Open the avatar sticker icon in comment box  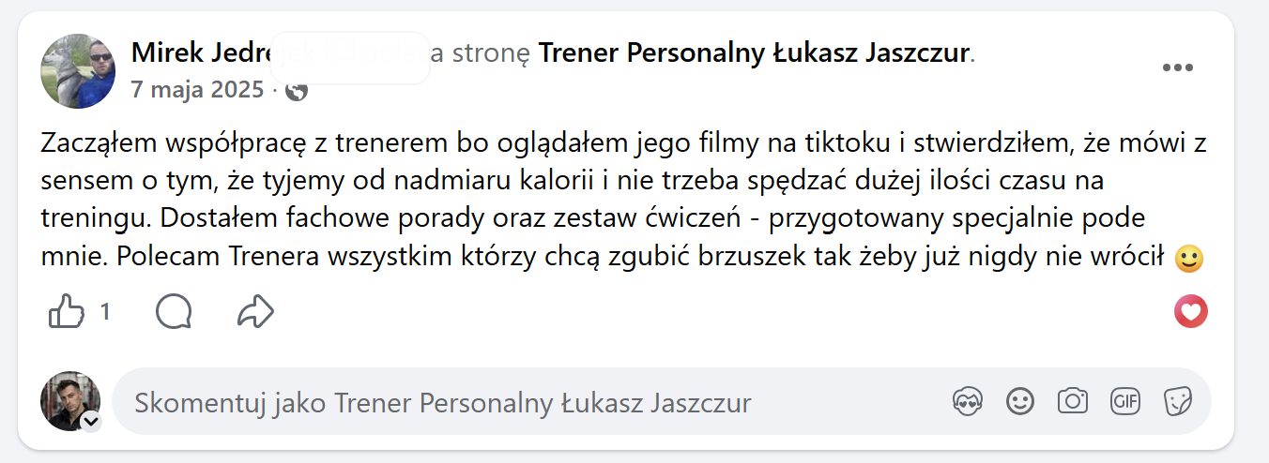[x=967, y=402]
